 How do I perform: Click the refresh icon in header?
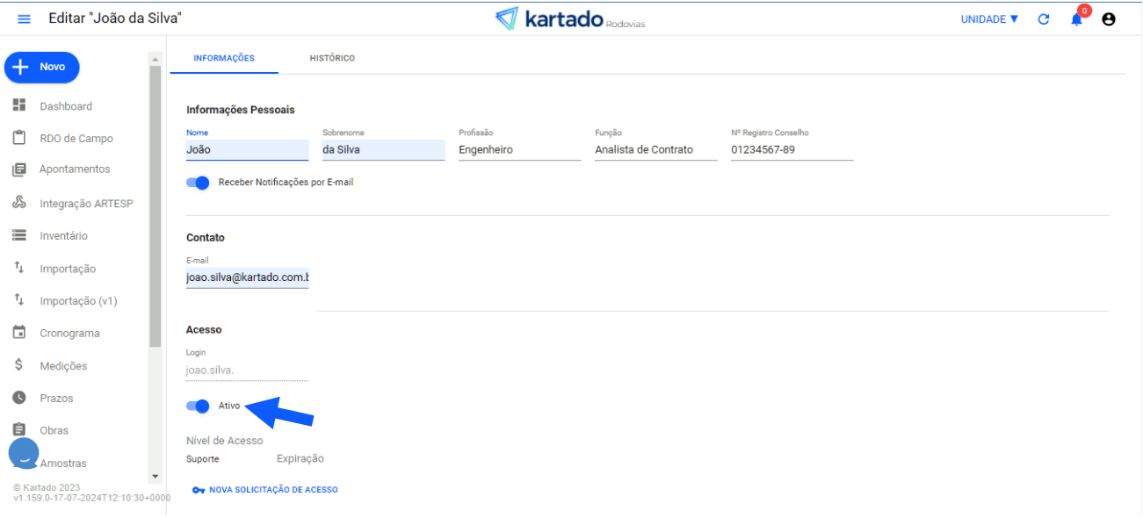pyautogui.click(x=1044, y=18)
